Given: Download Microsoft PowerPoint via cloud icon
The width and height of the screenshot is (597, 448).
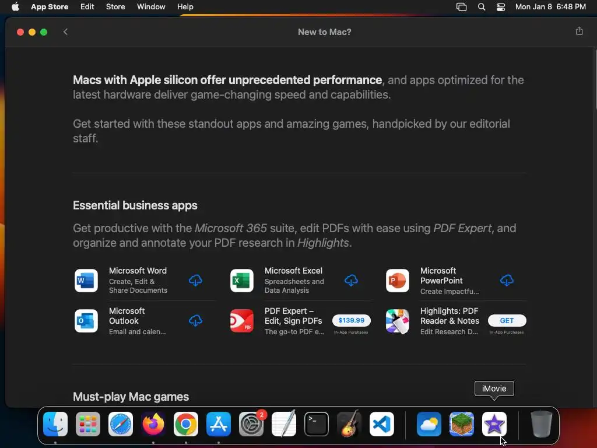Looking at the screenshot, I should click(507, 281).
